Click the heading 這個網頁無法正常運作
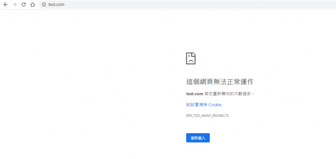This screenshot has height=159, width=336. (x=220, y=82)
